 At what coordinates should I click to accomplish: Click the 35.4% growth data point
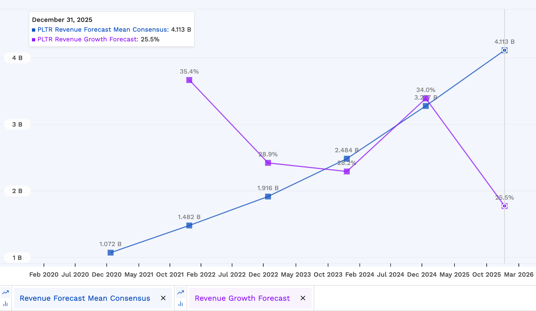tap(189, 80)
